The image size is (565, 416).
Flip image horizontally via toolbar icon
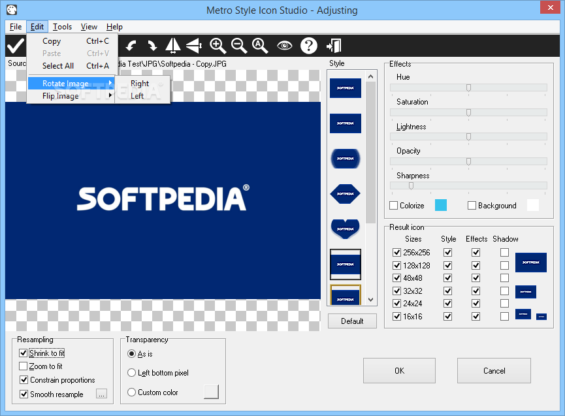click(173, 46)
